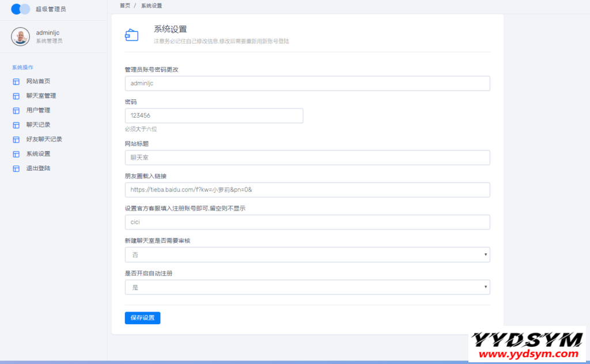Image resolution: width=590 pixels, height=364 pixels.
Task: Expand the 新建聊天室是否需要审核 dropdown
Action: (x=307, y=254)
